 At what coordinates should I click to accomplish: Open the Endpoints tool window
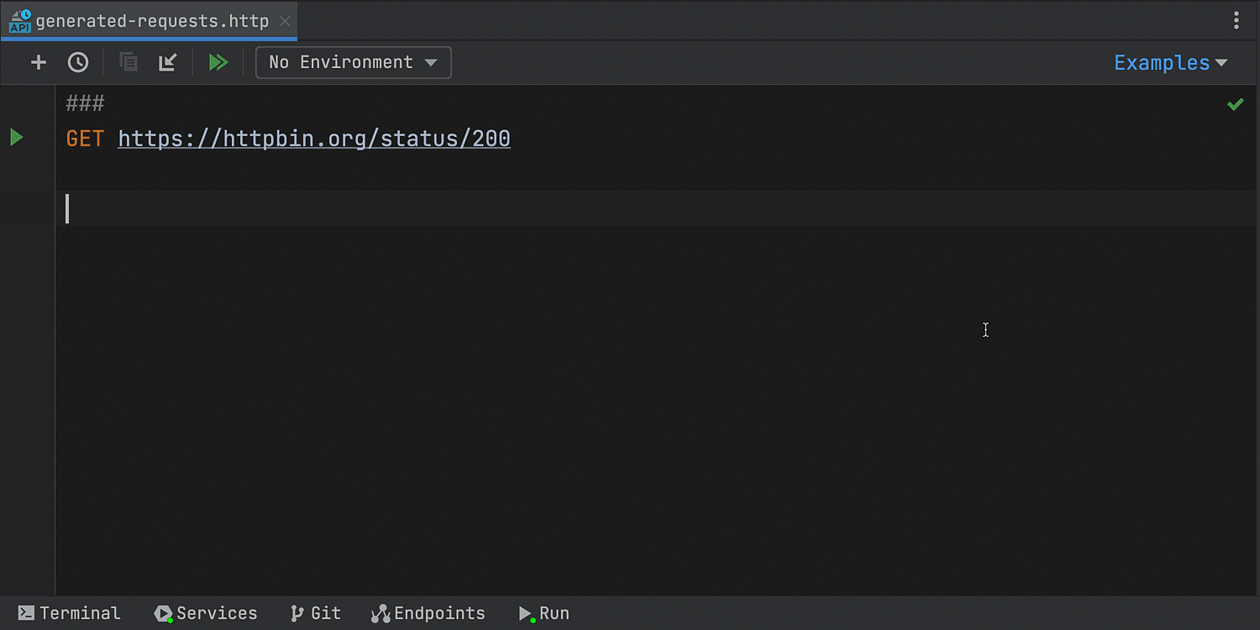tap(428, 613)
